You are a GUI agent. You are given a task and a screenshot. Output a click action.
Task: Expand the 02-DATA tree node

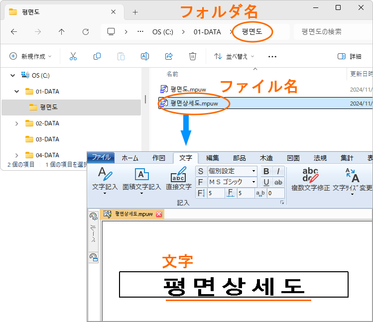click(16, 123)
